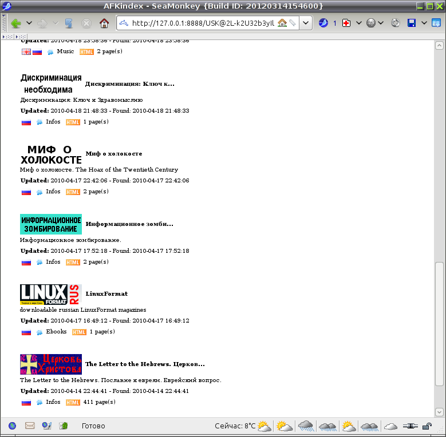Open the Информационное зомби... link

(129, 224)
